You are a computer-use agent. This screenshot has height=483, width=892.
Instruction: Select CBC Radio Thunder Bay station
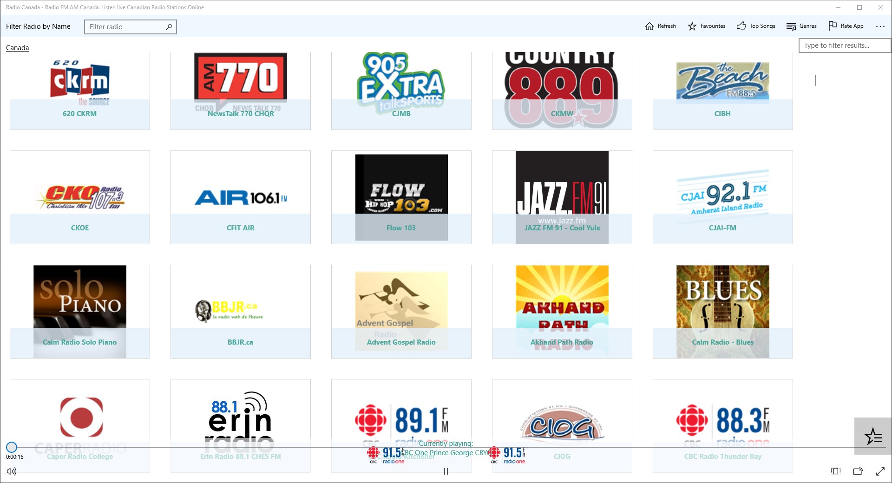pyautogui.click(x=723, y=426)
